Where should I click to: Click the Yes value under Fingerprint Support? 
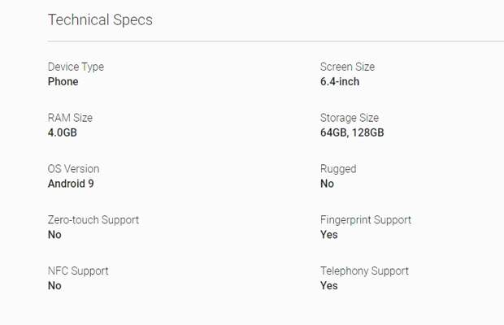[329, 235]
